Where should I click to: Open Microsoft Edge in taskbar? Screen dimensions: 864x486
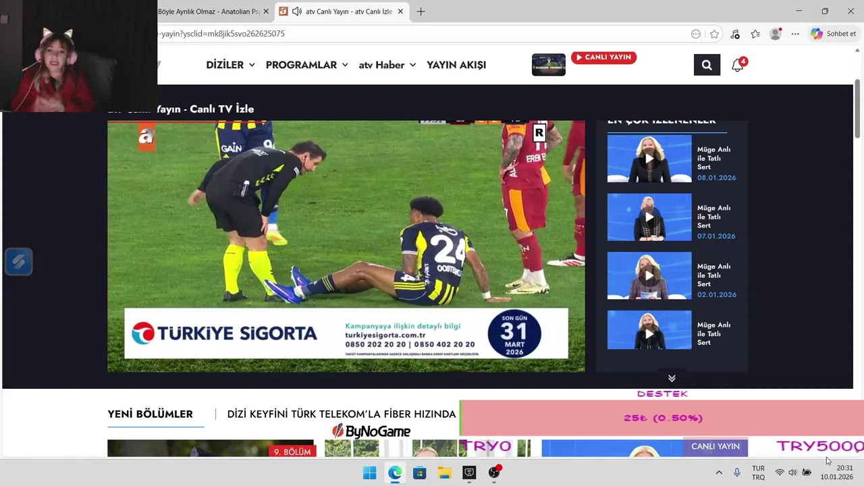[x=395, y=473]
